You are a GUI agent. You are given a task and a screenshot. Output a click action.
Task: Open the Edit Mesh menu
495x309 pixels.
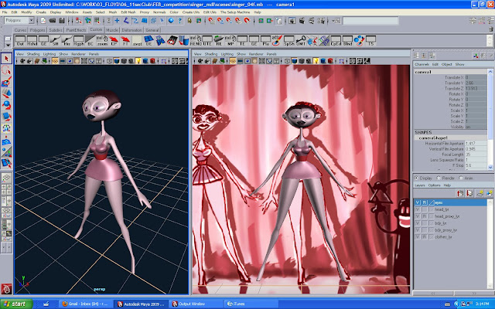128,12
